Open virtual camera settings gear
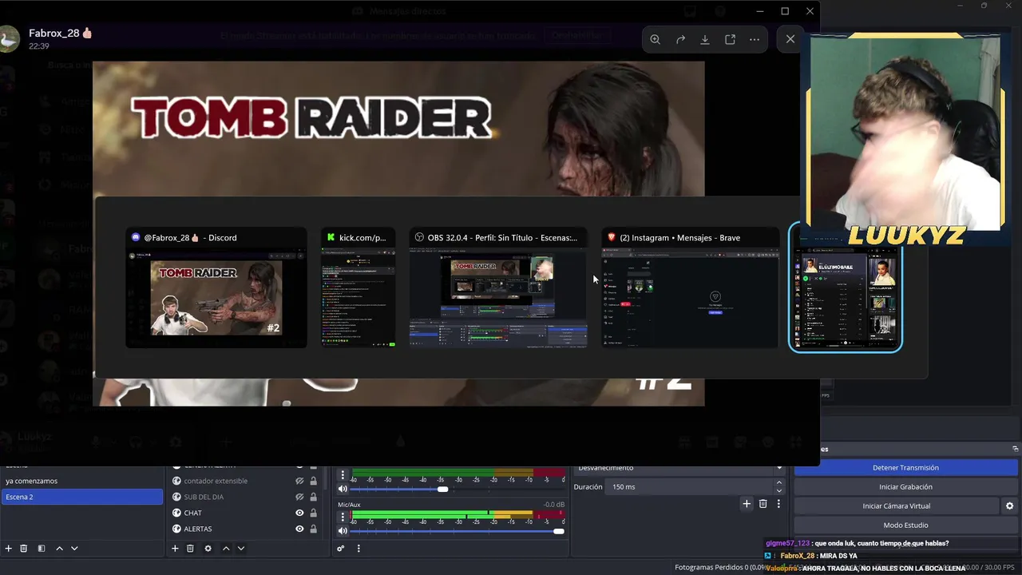Viewport: 1022px width, 575px height. tap(1009, 506)
